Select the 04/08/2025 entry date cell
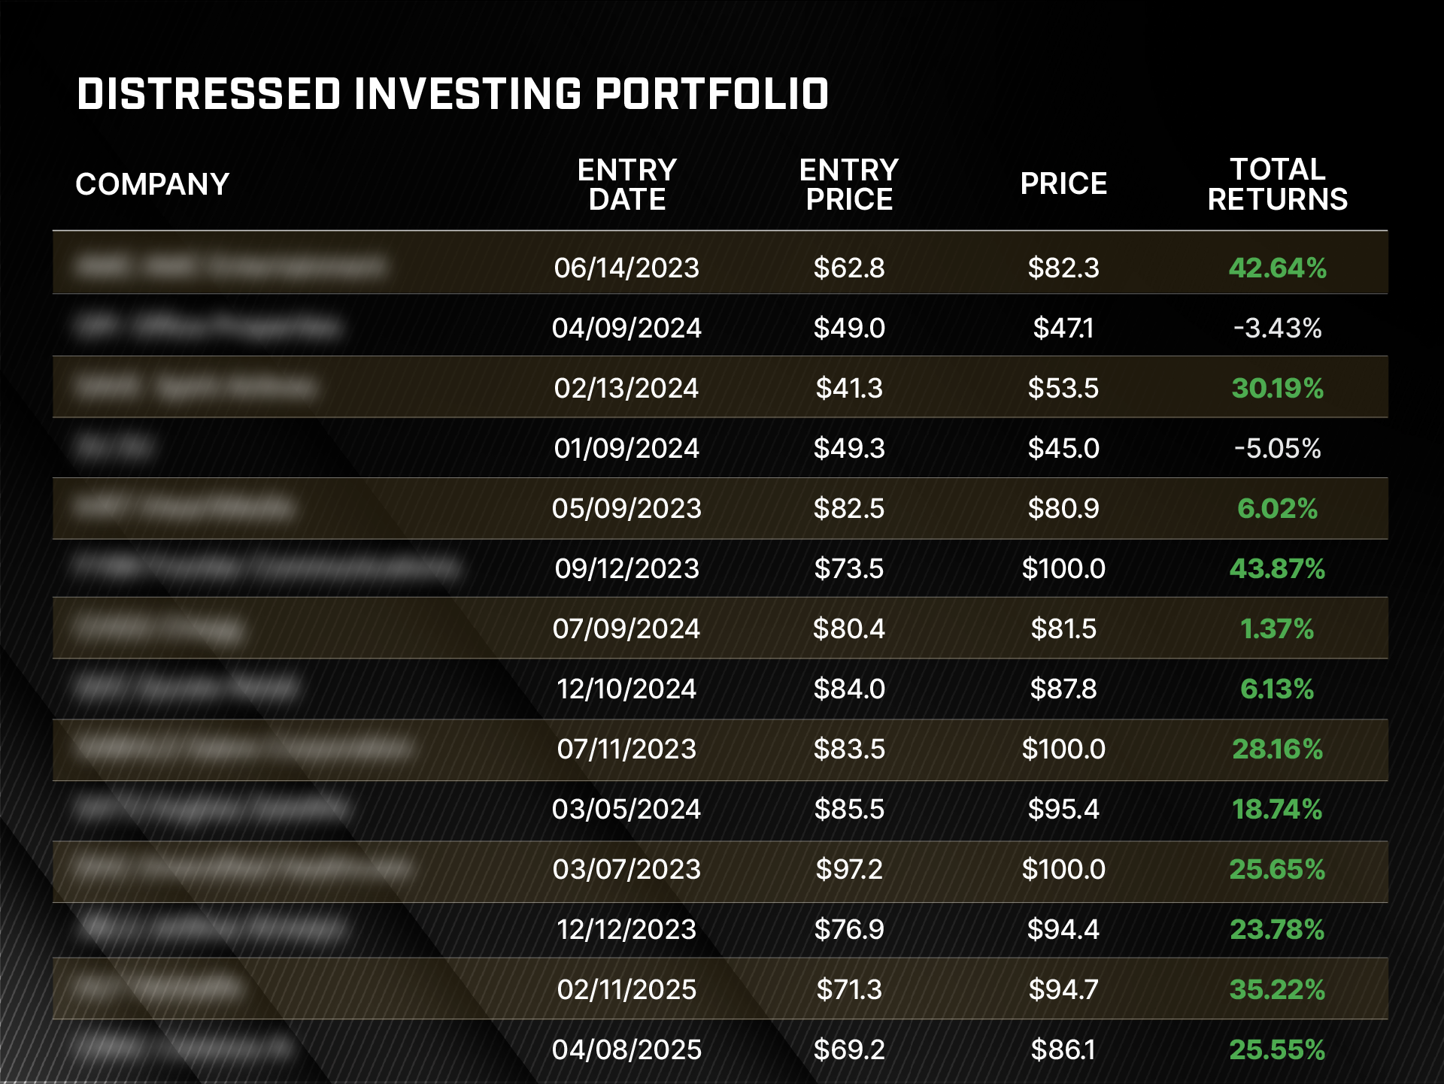The height and width of the screenshot is (1084, 1444). pyautogui.click(x=626, y=1049)
